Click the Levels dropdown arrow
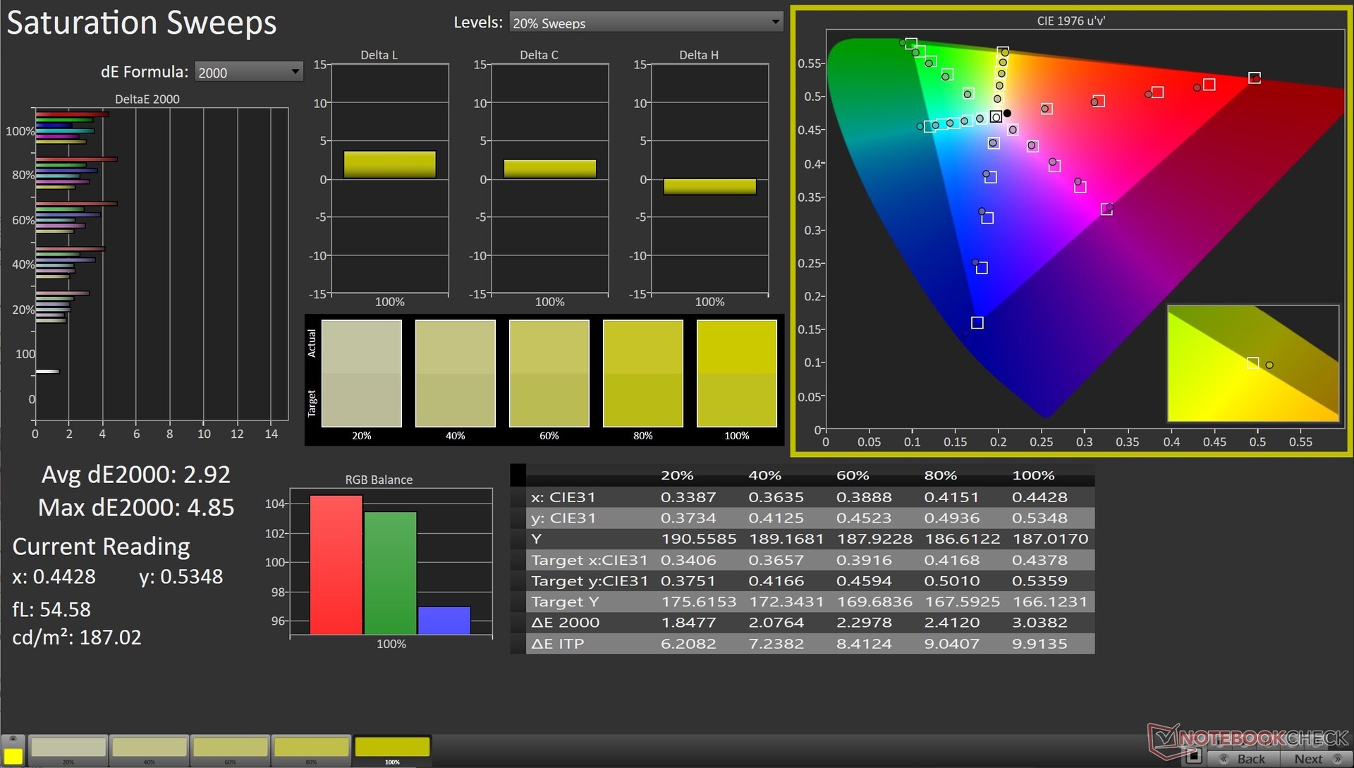The image size is (1354, 768). pyautogui.click(x=775, y=22)
